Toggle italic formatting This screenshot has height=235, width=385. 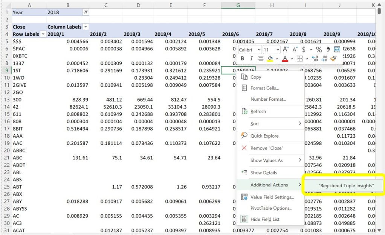[251, 58]
